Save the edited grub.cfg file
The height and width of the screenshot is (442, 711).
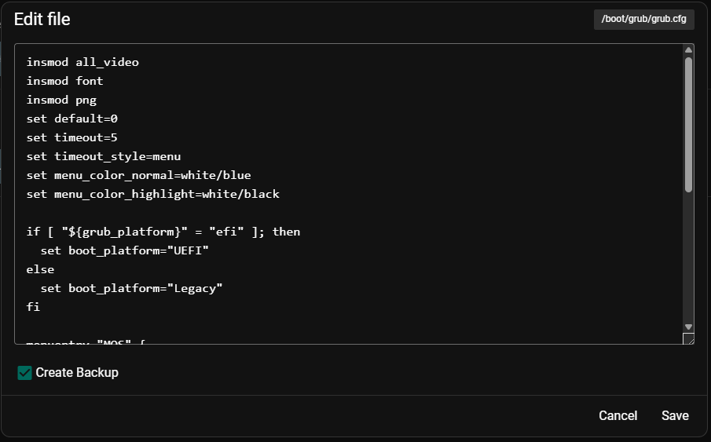(675, 416)
